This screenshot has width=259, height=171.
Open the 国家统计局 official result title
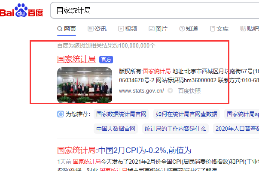click(76, 59)
